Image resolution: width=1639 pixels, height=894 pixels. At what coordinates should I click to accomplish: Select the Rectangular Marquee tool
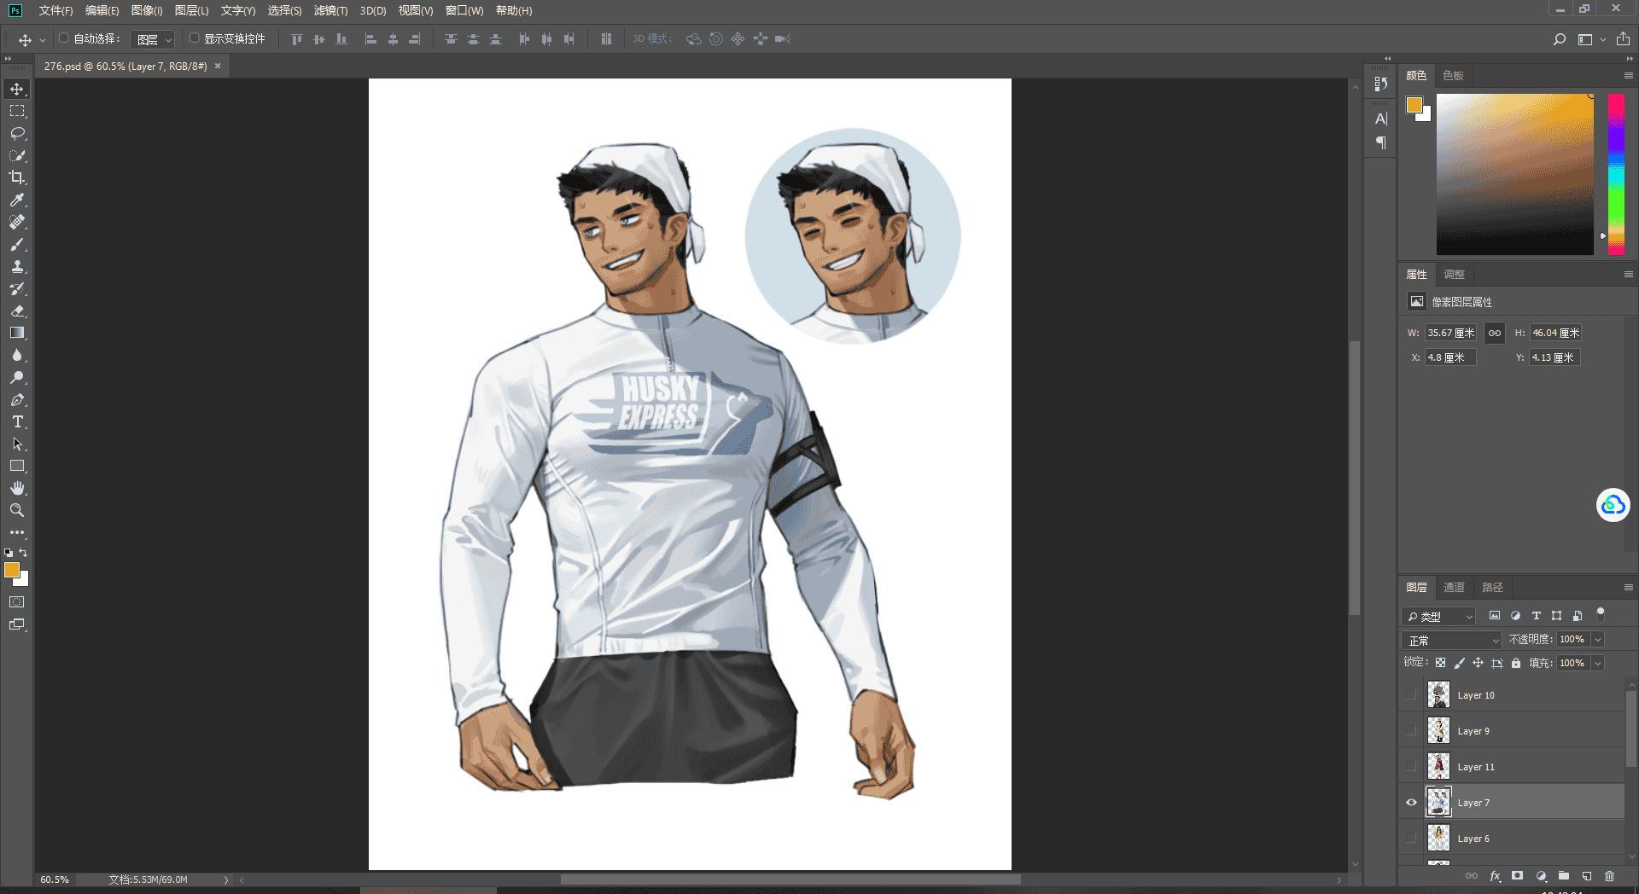click(x=17, y=111)
